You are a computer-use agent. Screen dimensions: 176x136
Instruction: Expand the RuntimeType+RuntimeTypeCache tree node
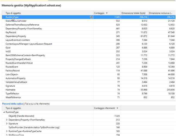click(7, 131)
